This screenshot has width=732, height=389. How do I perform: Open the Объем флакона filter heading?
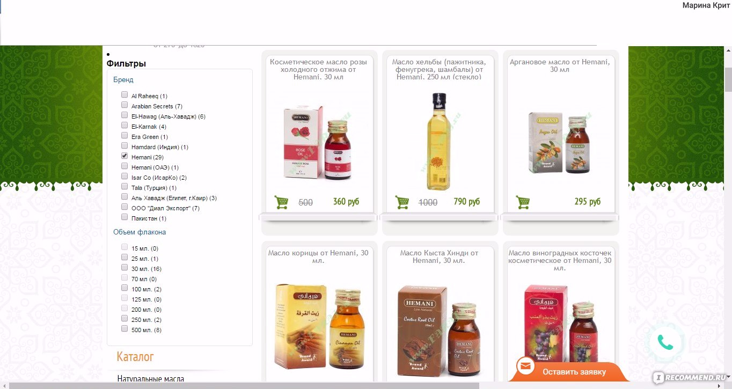(140, 232)
